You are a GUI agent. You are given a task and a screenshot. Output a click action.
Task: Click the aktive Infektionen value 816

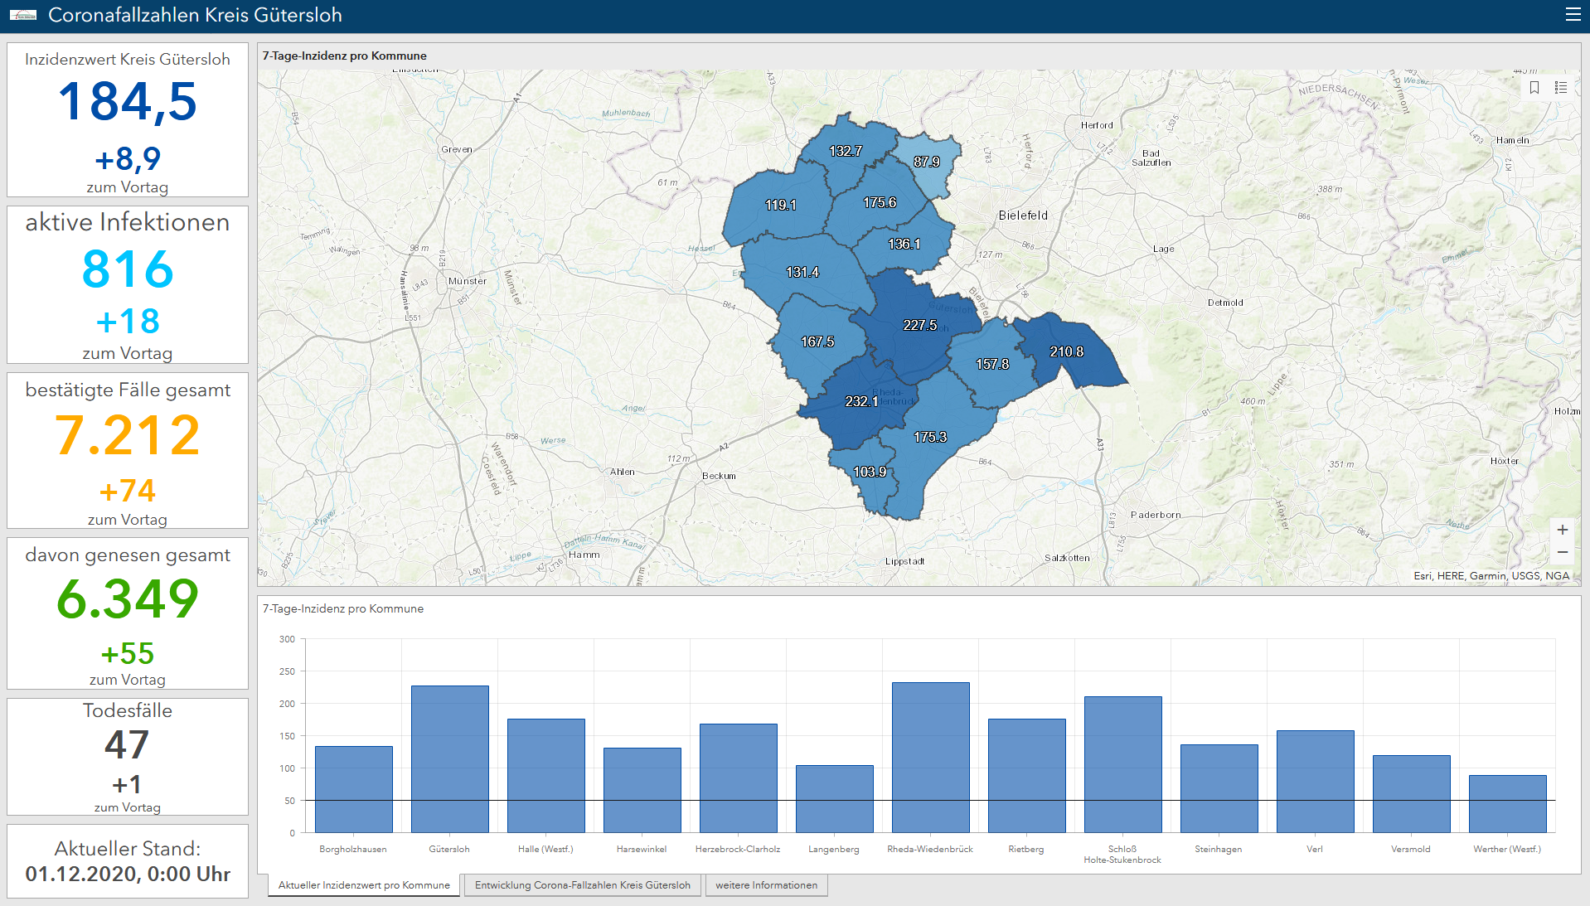click(x=128, y=269)
